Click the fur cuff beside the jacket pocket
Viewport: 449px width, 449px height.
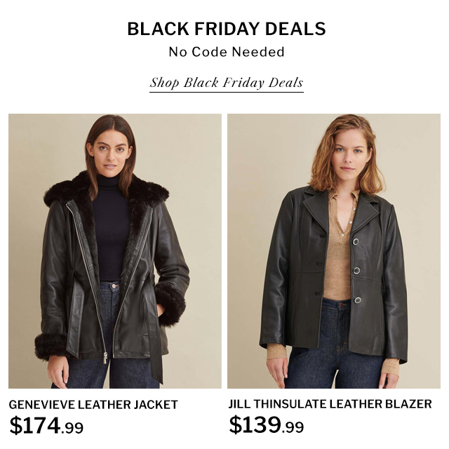pos(170,304)
